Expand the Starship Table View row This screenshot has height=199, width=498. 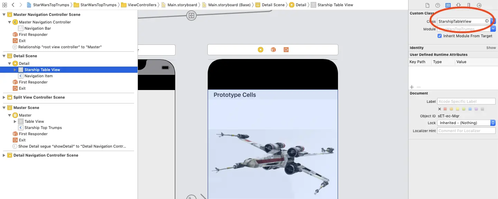[15, 70]
